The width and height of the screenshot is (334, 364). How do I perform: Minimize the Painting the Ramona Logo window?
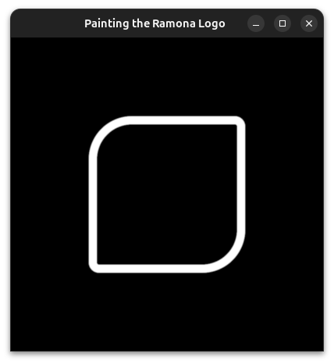pos(256,23)
